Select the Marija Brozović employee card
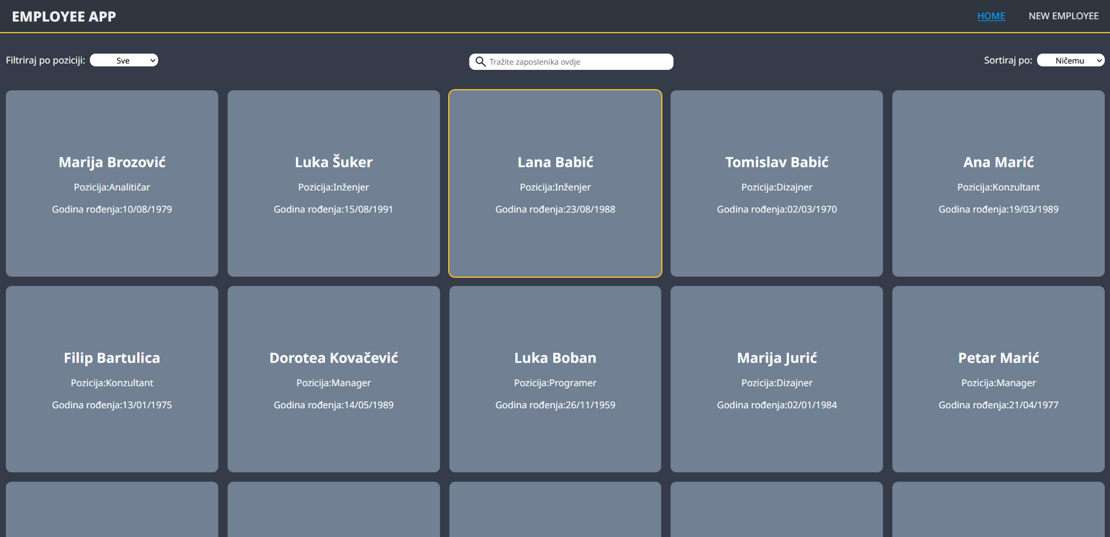 click(x=112, y=183)
